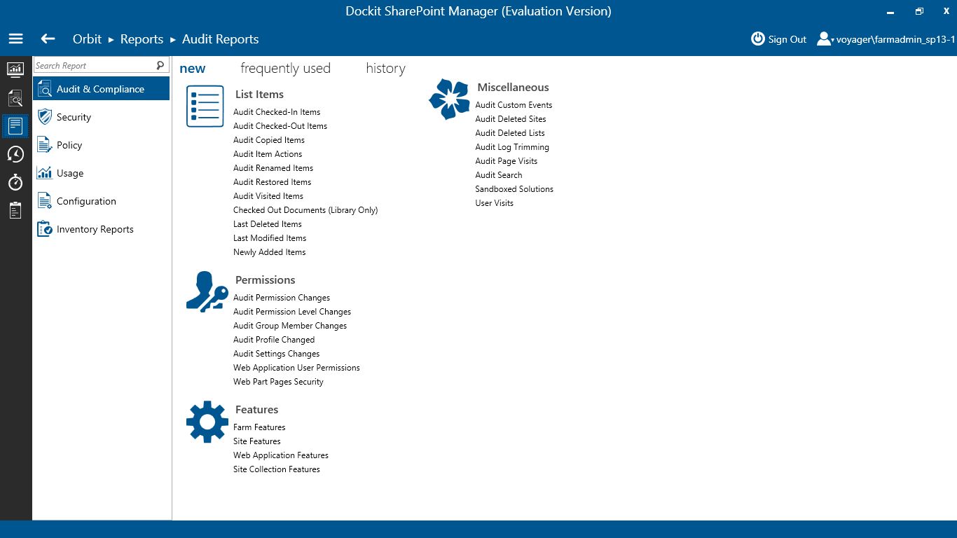Open Audit Settings Changes report
The height and width of the screenshot is (538, 957).
point(277,354)
